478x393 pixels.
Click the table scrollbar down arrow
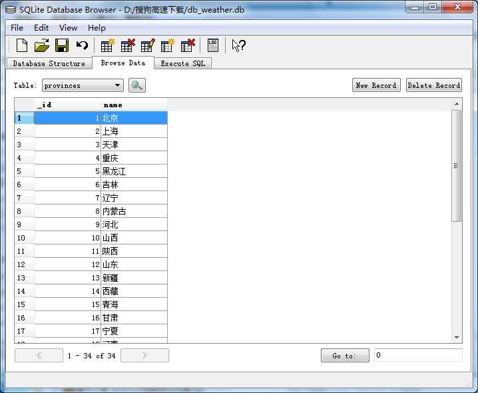[456, 337]
